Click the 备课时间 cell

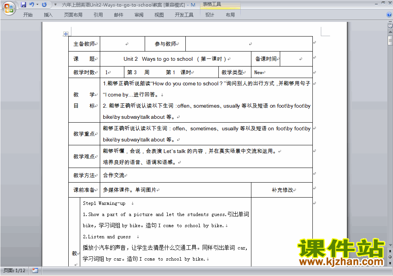pyautogui.click(x=266, y=59)
